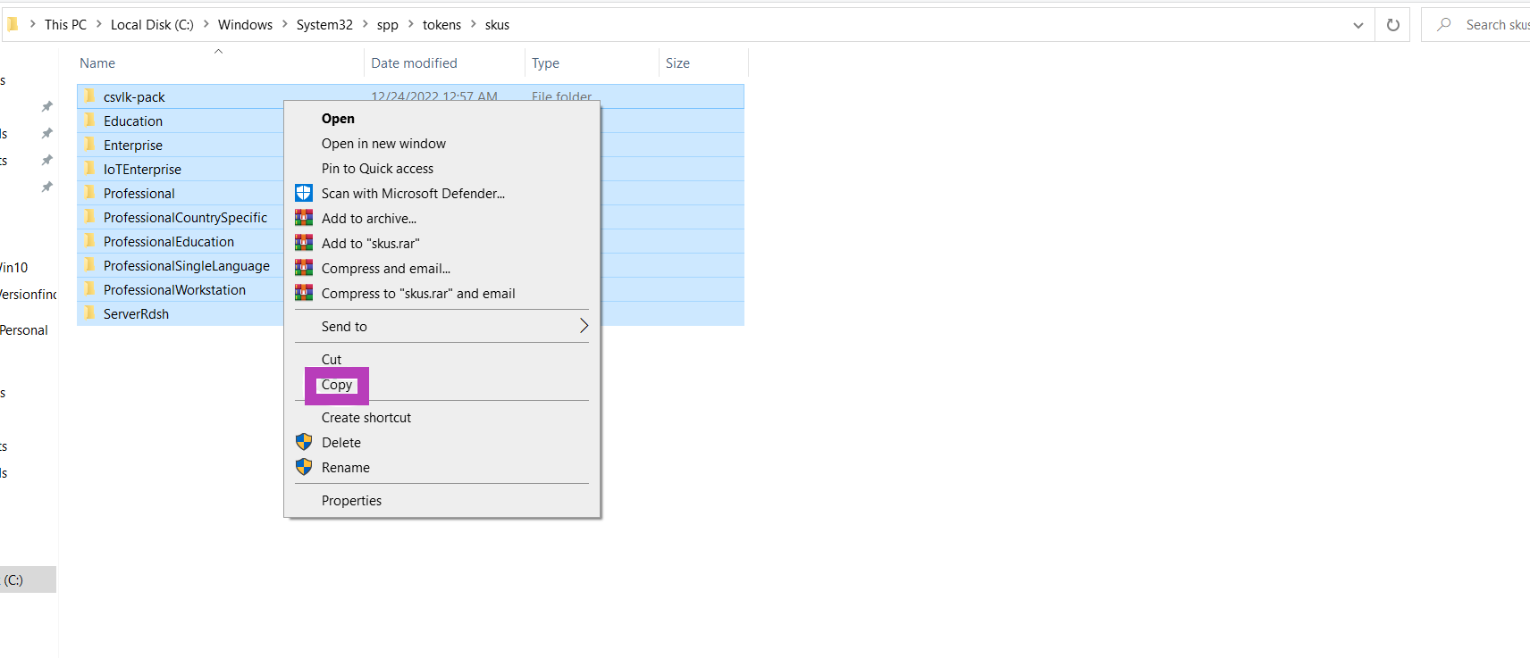Screen dimensions: 1530x658
Task: Expand chevron after Windows in breadcrumb
Action: pyautogui.click(x=285, y=25)
